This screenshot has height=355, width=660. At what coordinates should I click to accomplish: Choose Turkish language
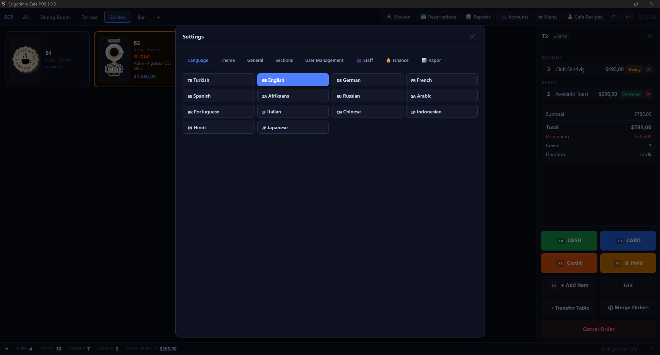218,80
